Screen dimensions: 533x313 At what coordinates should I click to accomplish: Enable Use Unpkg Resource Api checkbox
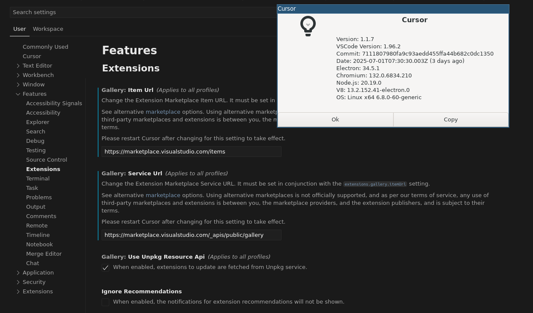[105, 267]
